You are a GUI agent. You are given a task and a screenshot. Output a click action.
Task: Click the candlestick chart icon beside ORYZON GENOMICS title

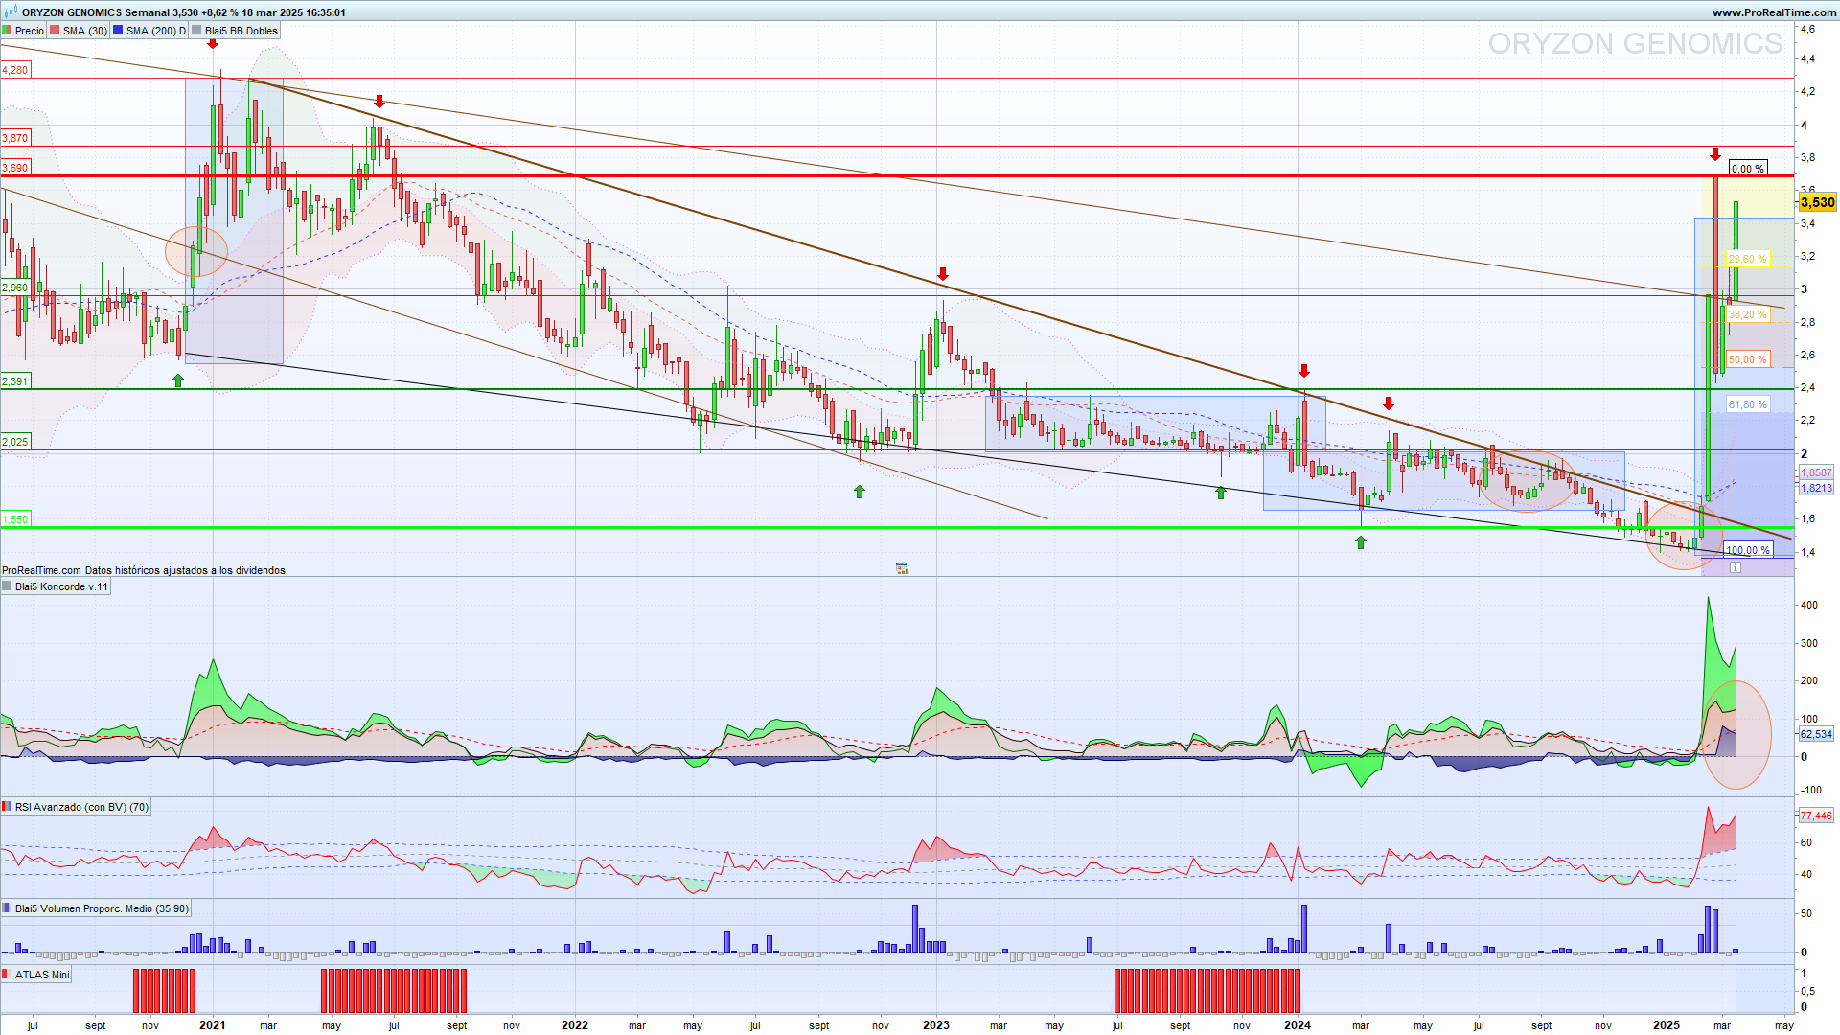[x=11, y=12]
